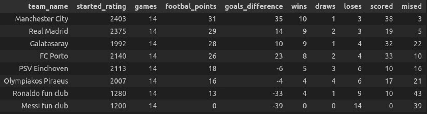
Task: Click the Galatasaray team name cell
Action: (49, 44)
